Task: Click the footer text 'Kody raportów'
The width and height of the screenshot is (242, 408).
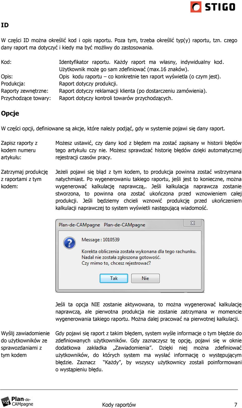Action: pos(119,405)
